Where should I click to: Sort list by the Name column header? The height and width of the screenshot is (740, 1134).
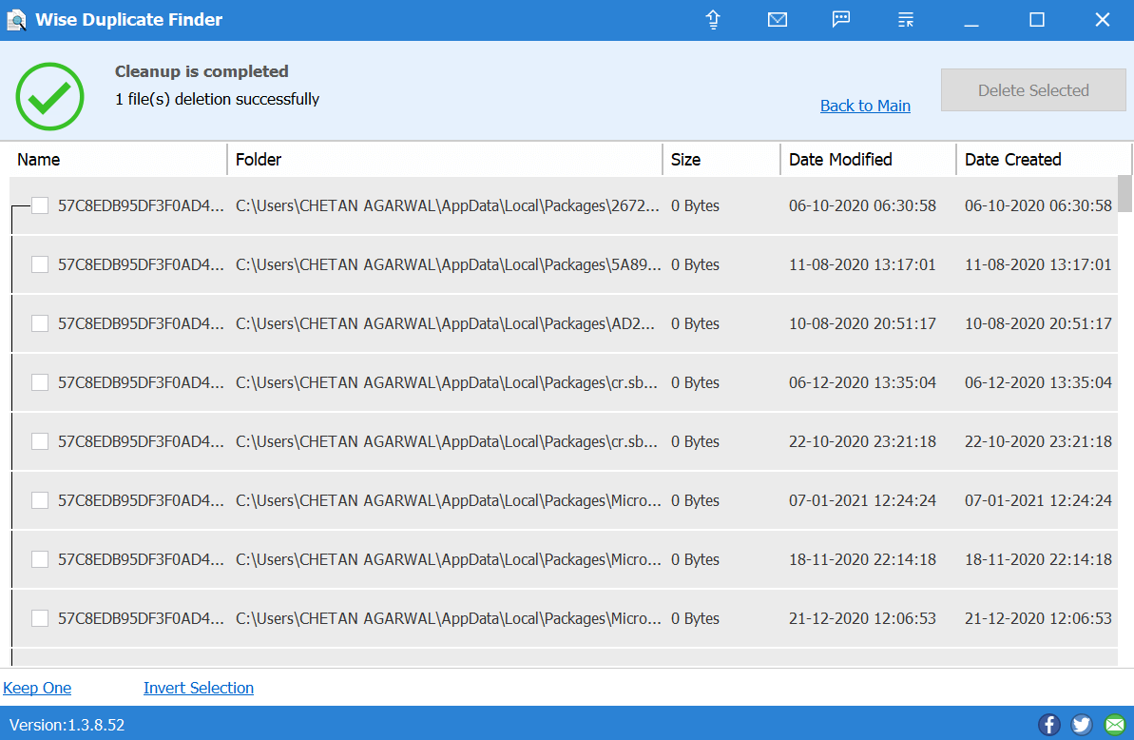[39, 159]
